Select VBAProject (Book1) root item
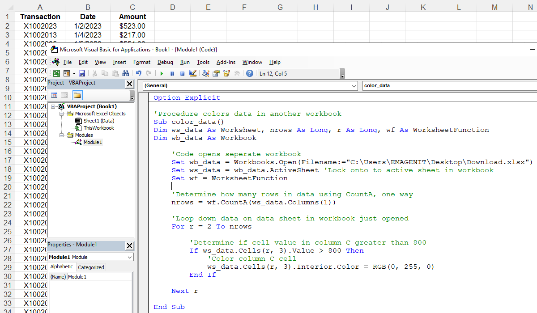Image resolution: width=537 pixels, height=313 pixels. 92,106
